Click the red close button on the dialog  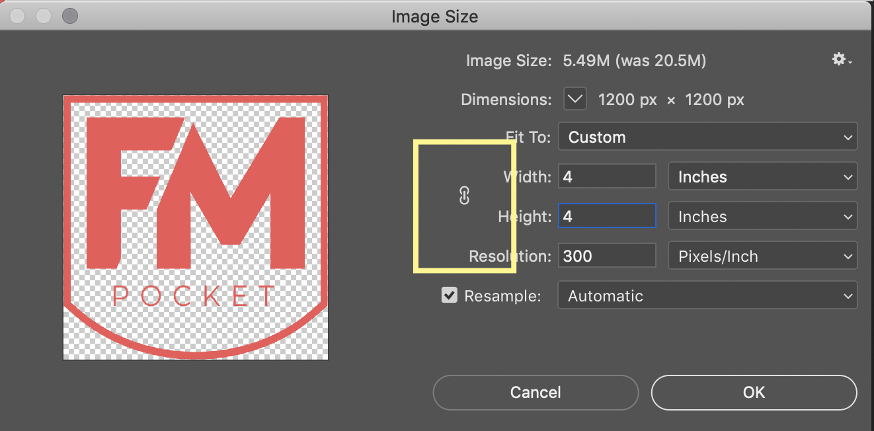point(17,16)
